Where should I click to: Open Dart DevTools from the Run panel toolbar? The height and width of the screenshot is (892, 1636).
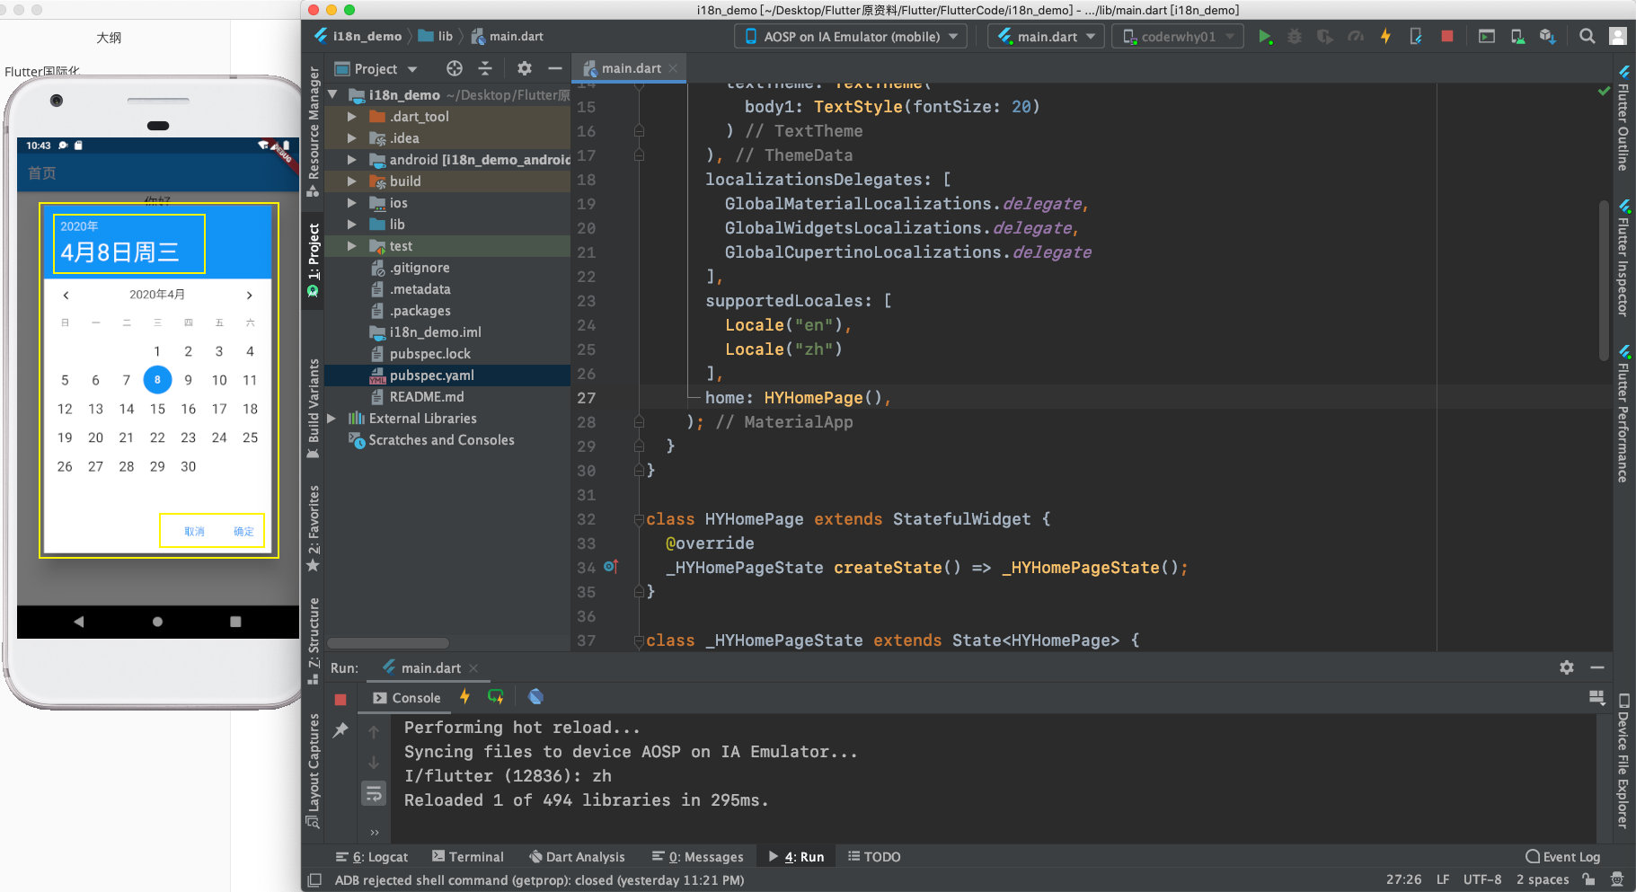coord(535,697)
